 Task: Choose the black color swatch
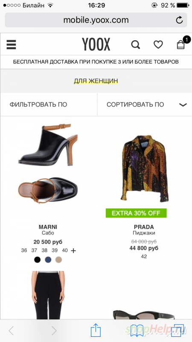[x=38, y=260]
